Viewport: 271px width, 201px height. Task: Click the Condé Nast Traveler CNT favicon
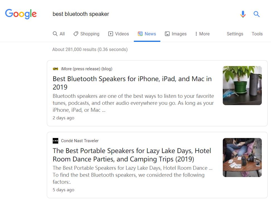(55, 141)
